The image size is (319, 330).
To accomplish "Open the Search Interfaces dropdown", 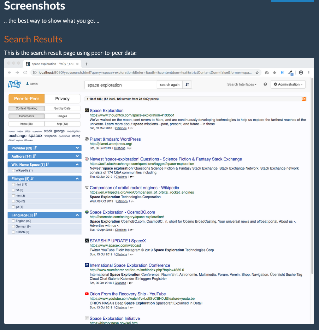I will [x=242, y=84].
